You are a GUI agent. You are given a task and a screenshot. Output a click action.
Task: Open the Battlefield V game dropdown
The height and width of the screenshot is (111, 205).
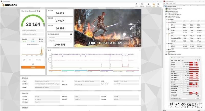coord(60,38)
